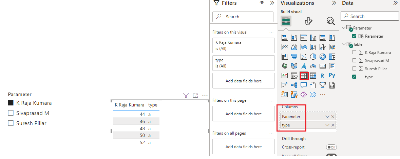Select the Power Automate visual
Image resolution: width=400 pixels, height=159 pixels.
coord(313,94)
